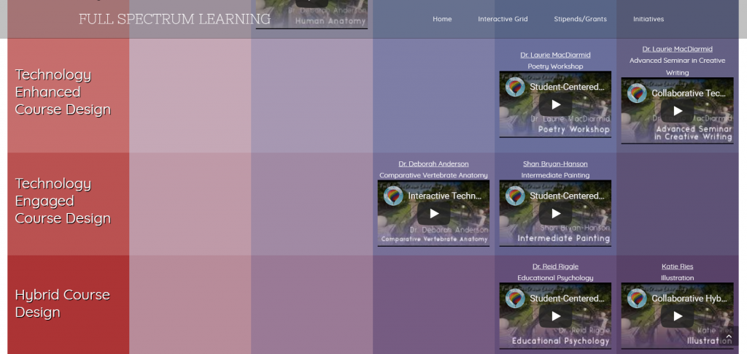Open balloon channel icon on Illustration video
Screen dimensions: 747x354
coord(637,299)
